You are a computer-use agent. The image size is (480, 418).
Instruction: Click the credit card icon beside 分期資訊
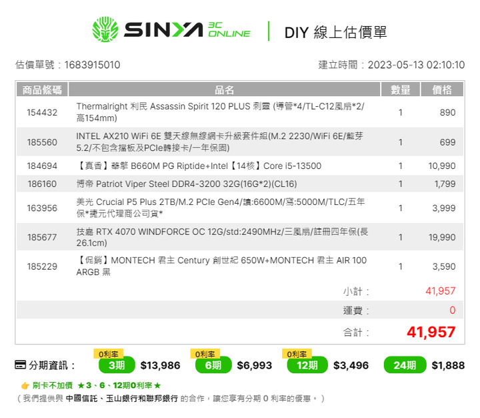(x=21, y=365)
